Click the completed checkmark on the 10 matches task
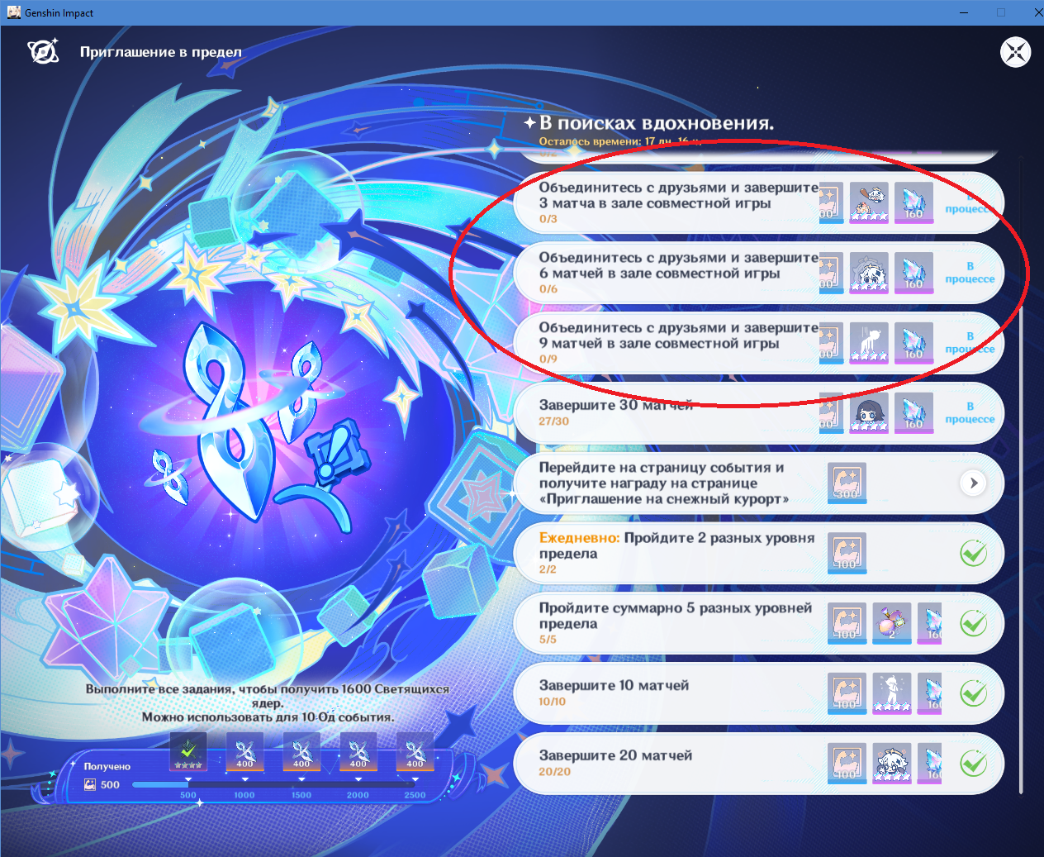The image size is (1044, 857). click(x=974, y=693)
